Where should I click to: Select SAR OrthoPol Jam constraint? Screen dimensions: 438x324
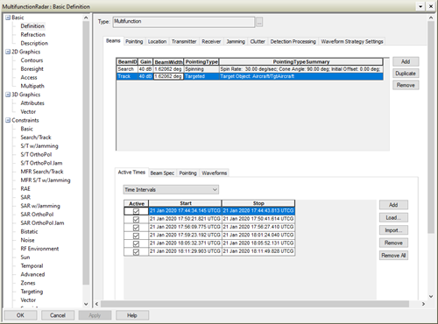[42, 223]
